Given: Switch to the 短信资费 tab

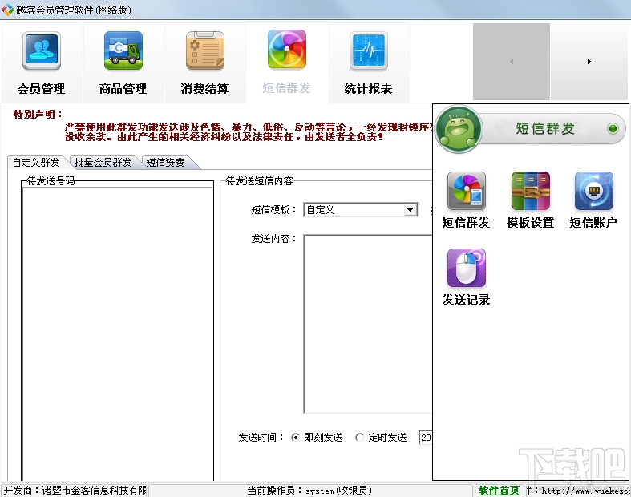Looking at the screenshot, I should coord(165,162).
